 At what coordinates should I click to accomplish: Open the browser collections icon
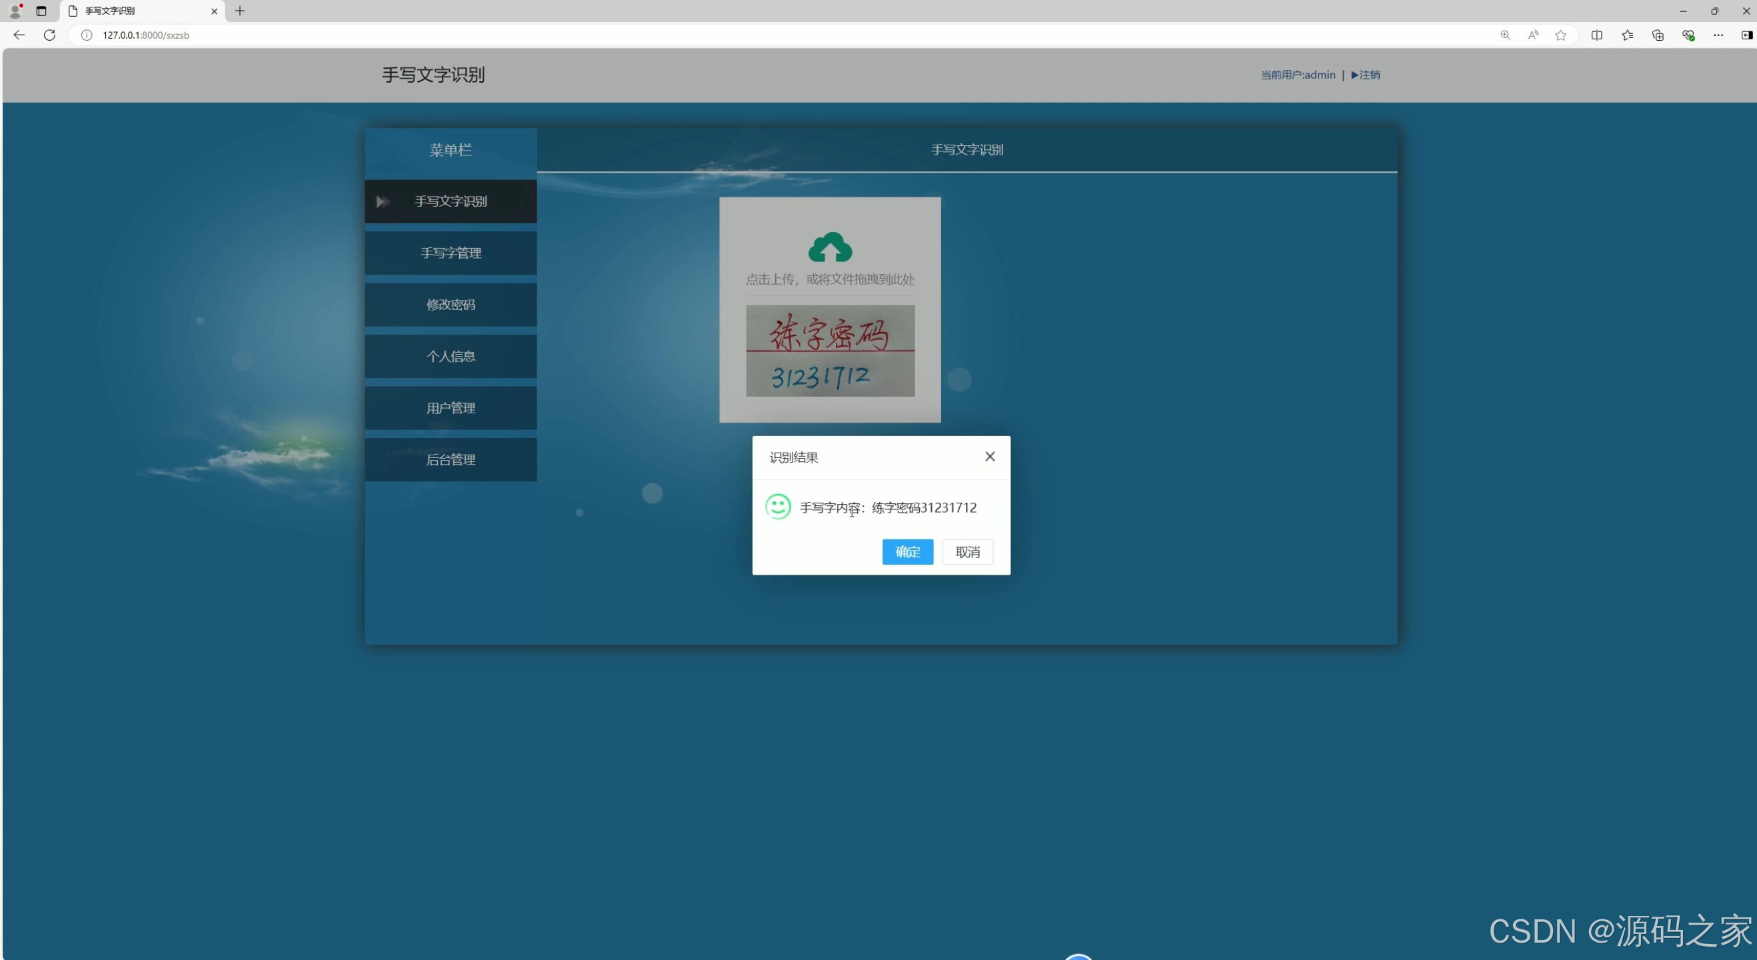coord(1658,35)
